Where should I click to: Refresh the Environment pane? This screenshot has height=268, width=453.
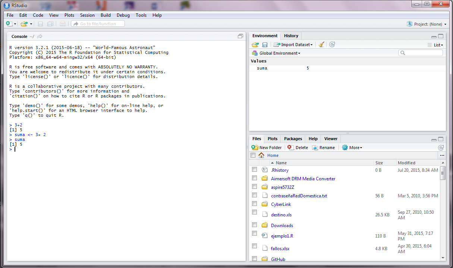tap(332, 45)
